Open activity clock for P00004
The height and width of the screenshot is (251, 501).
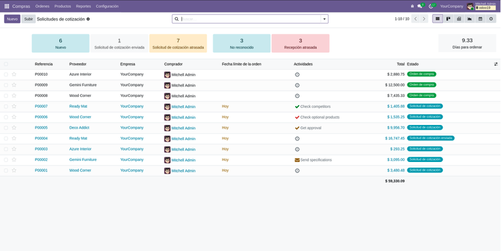(x=297, y=139)
